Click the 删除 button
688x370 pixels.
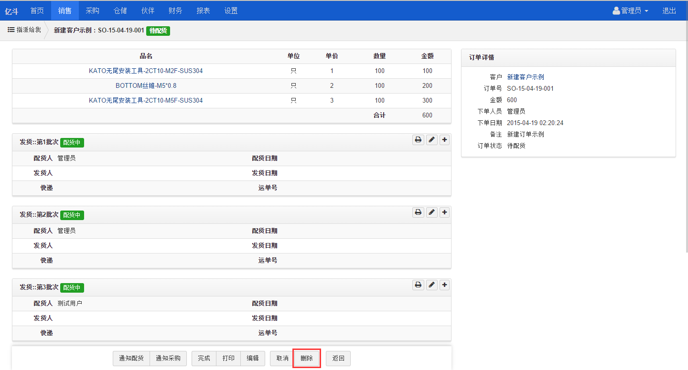[306, 359]
